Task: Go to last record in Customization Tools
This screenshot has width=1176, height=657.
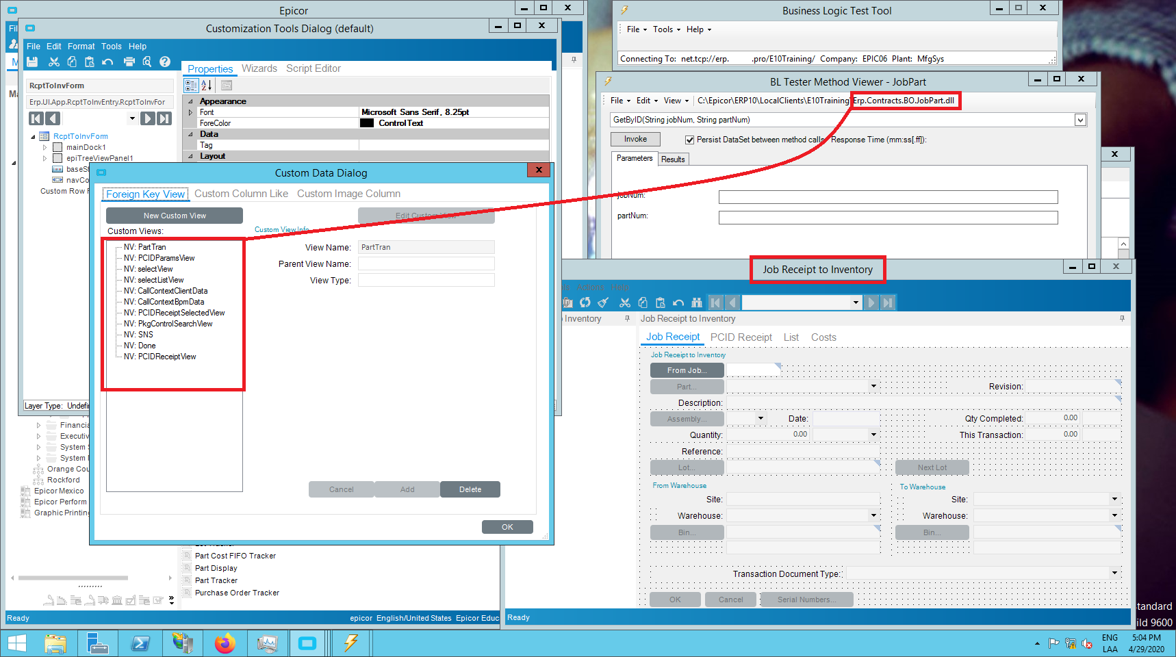Action: 164,118
